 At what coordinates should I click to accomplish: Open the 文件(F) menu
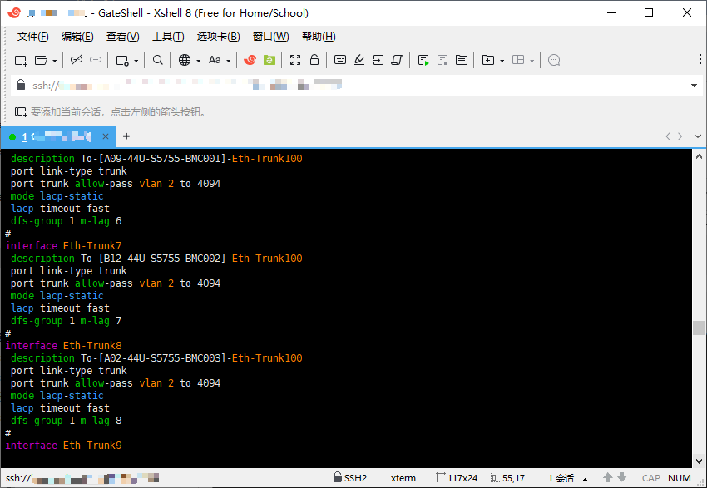(33, 37)
